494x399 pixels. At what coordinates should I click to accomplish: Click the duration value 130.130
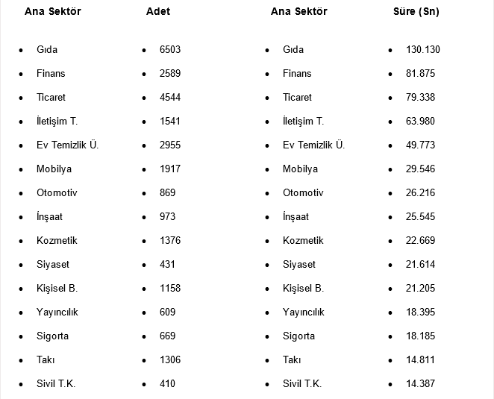tap(423, 50)
